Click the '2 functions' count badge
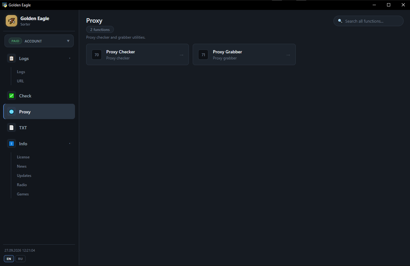This screenshot has height=266, width=410. (100, 30)
